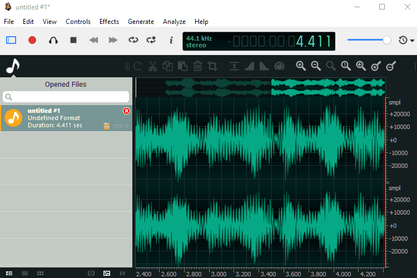This screenshot has width=417, height=278.
Task: Apply fade out ramp icon
Action: [x=264, y=66]
